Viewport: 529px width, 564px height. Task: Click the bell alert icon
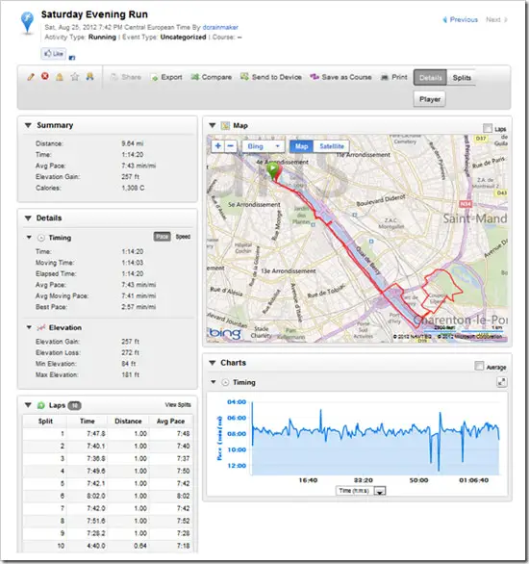click(60, 77)
